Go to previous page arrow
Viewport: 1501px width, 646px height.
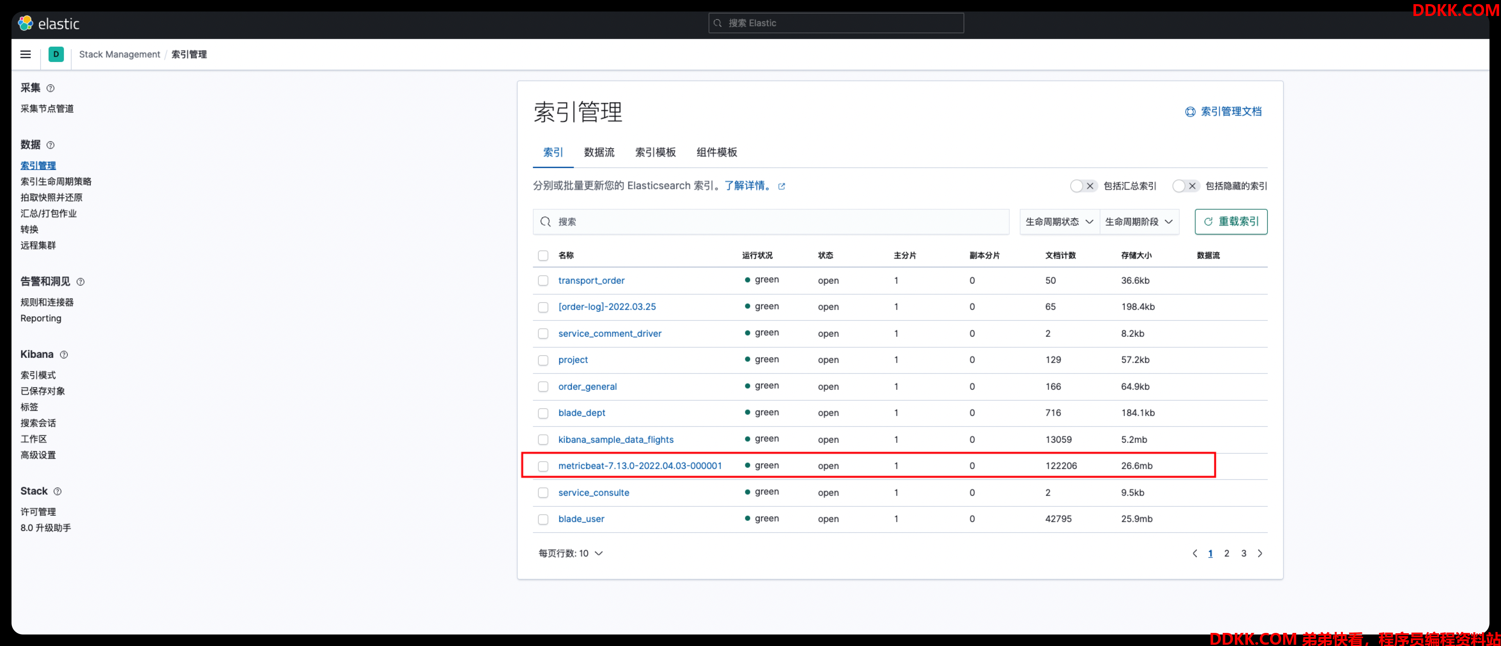pos(1195,553)
